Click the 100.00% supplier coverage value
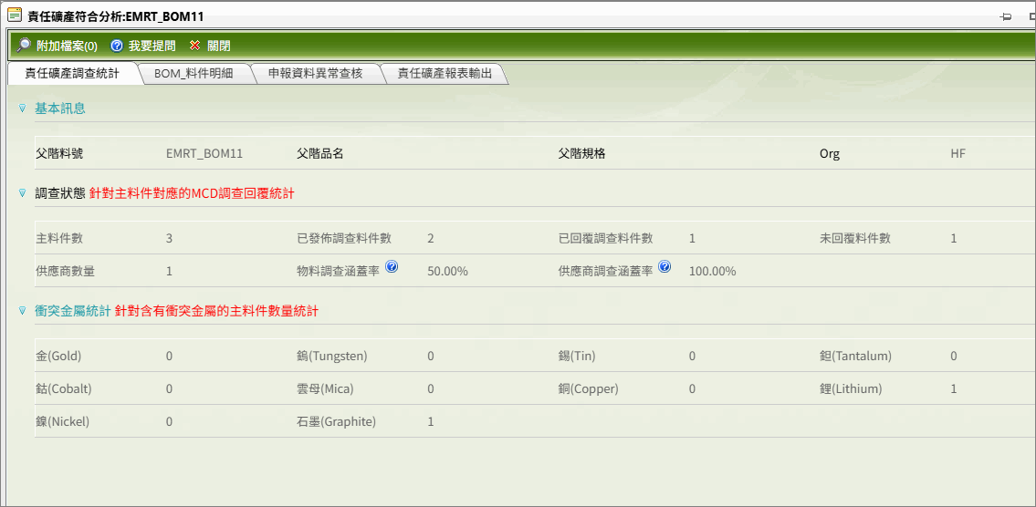Viewport: 1036px width, 507px height. (x=712, y=272)
